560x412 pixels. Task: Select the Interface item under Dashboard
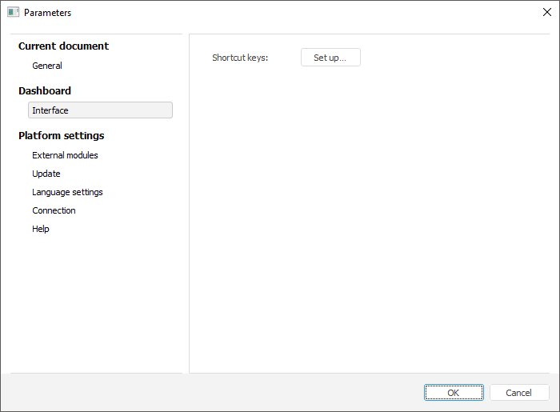(100, 110)
